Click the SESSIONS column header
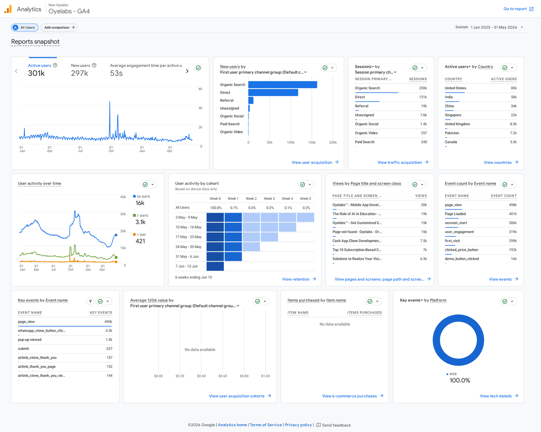541x432 pixels. coord(418,79)
